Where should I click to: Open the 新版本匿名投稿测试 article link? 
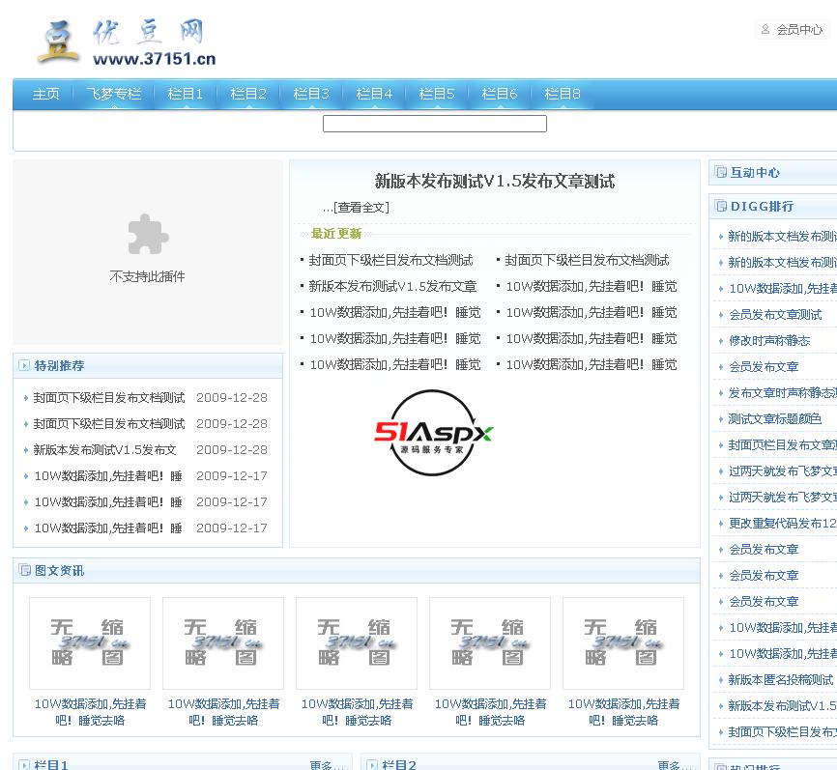(780, 680)
